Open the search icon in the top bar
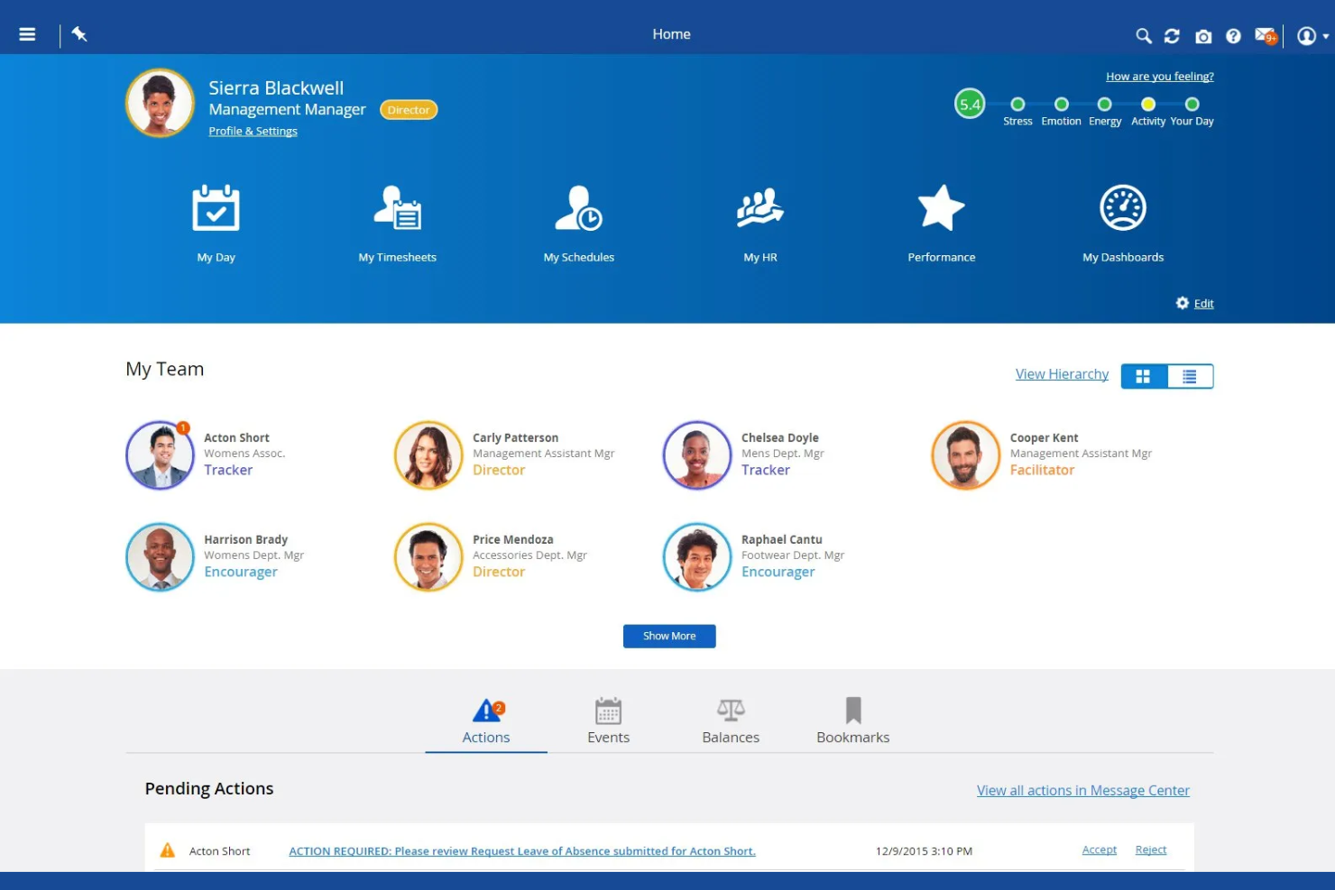Screen dimensions: 1335x890 click(1142, 35)
